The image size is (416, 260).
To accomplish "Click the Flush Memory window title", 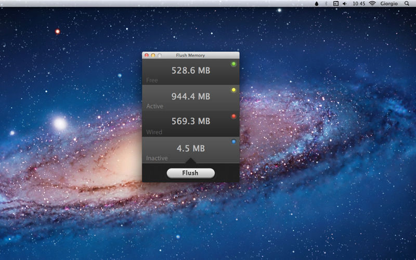I will (x=190, y=56).
